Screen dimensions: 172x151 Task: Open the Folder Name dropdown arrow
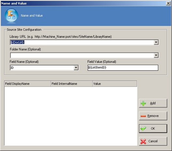[156, 55]
